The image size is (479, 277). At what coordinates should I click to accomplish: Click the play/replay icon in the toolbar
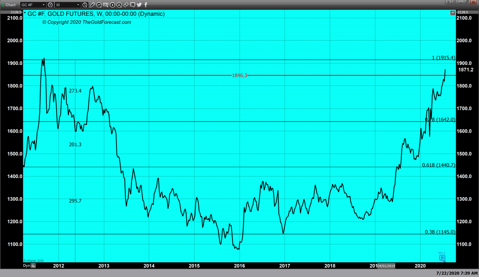[x=112, y=4]
